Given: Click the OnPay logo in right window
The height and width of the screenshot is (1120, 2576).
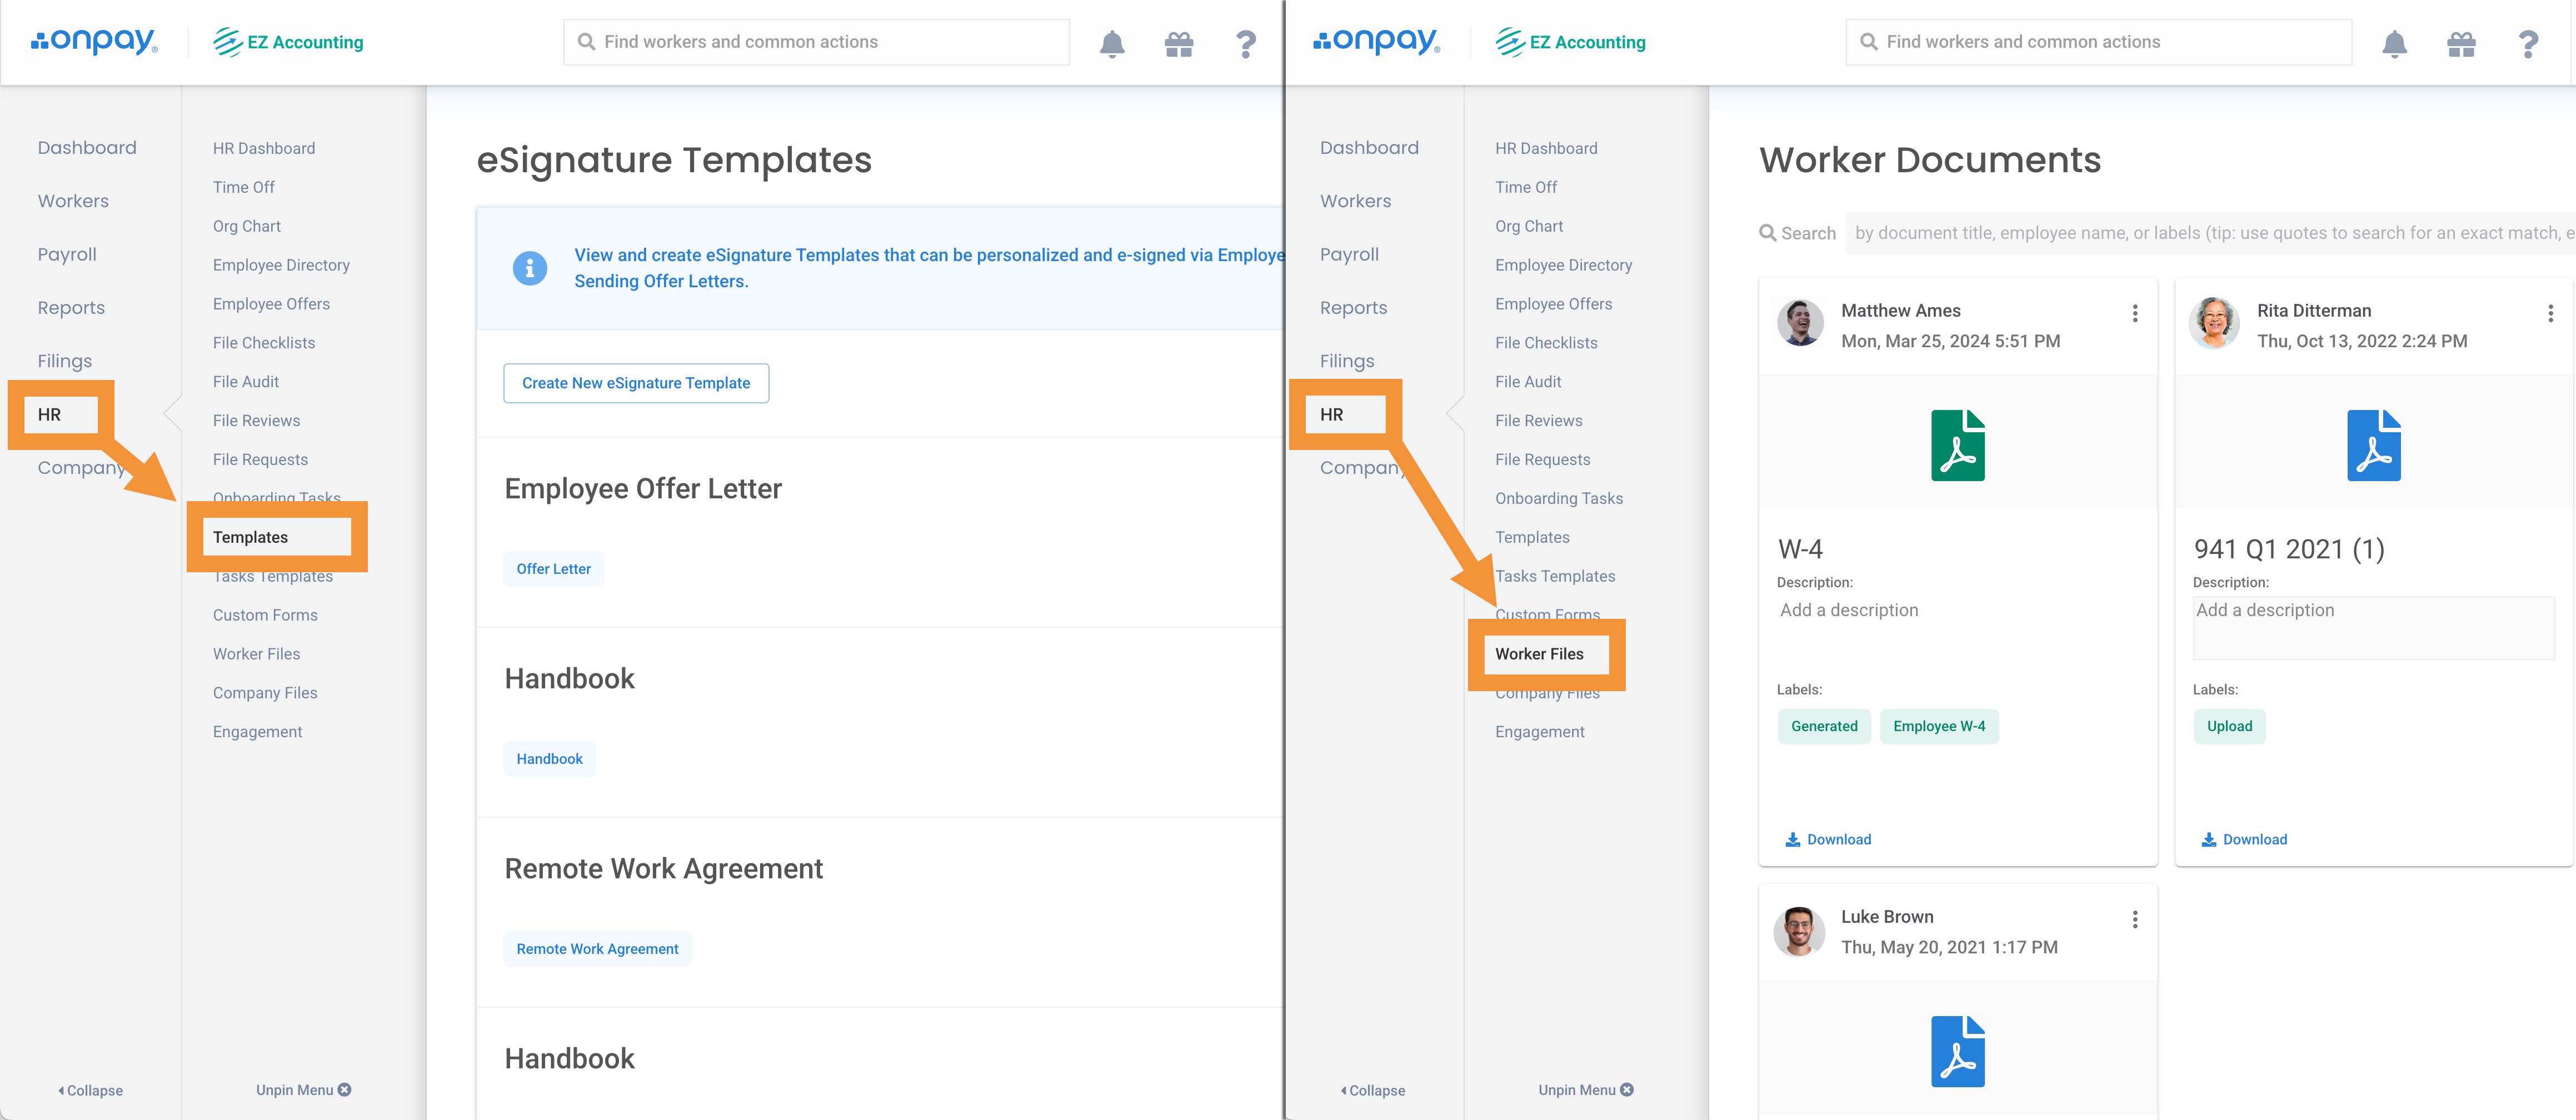Looking at the screenshot, I should [x=1376, y=41].
